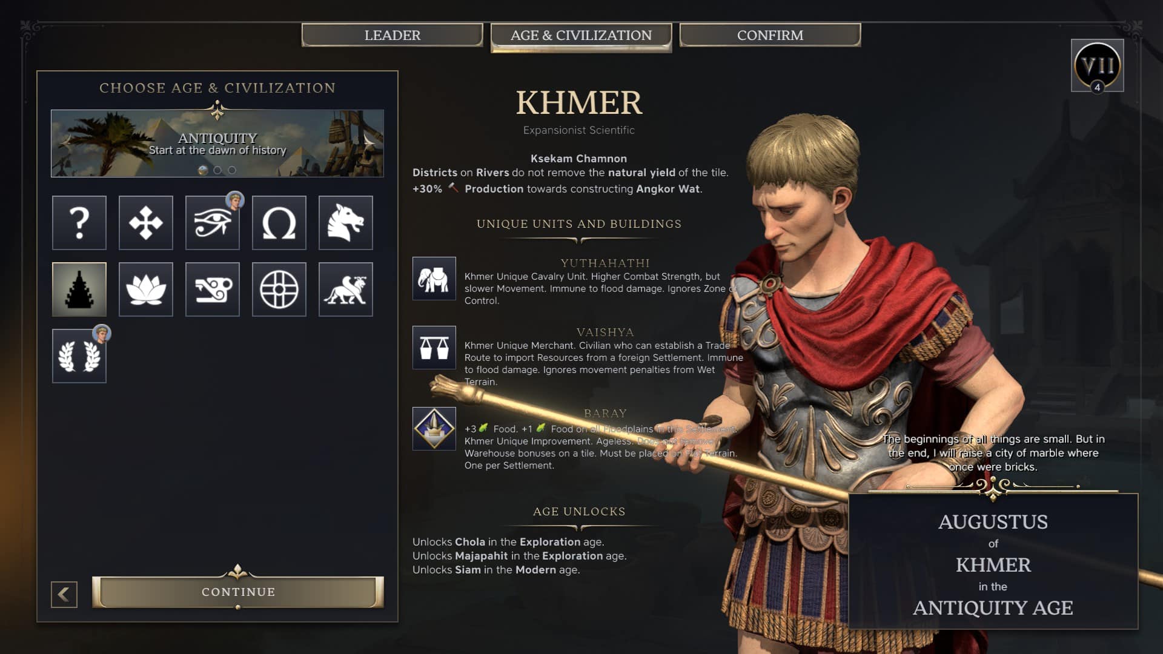
Task: Select the first Antiquity page dot
Action: 203,170
